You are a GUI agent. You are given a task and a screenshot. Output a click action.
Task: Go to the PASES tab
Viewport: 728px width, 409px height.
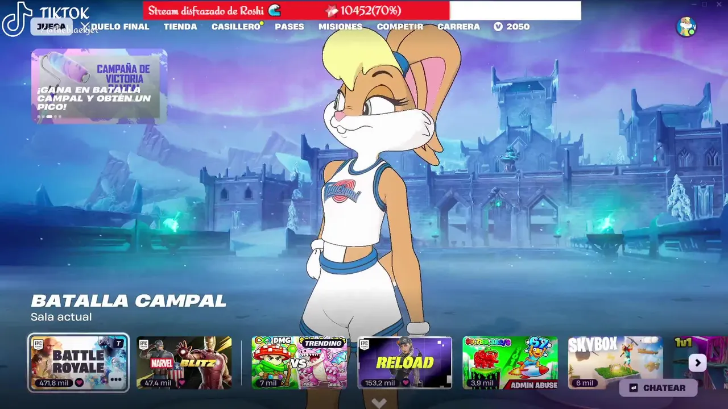pos(289,27)
